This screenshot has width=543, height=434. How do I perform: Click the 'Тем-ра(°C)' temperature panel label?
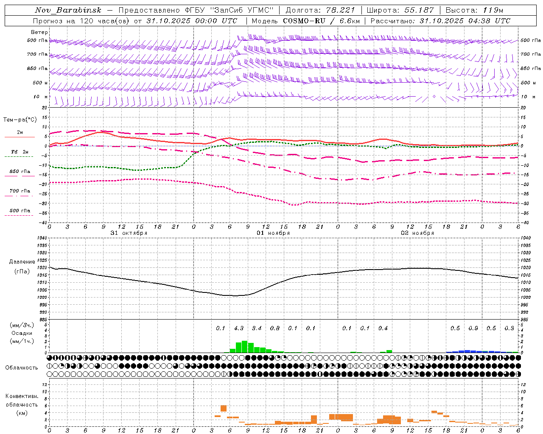pyautogui.click(x=20, y=120)
